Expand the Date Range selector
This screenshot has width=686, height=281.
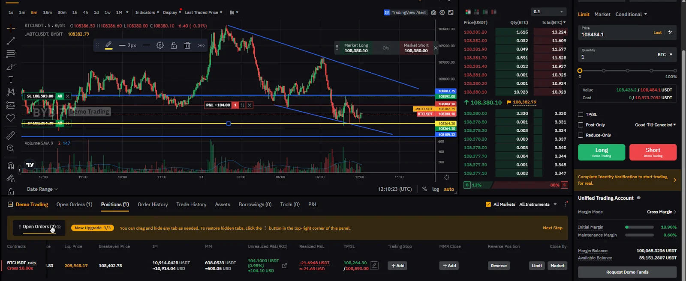pyautogui.click(x=42, y=189)
